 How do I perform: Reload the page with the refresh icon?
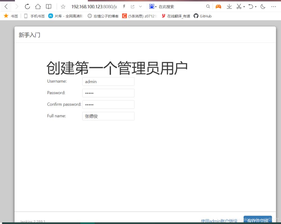[27, 6]
